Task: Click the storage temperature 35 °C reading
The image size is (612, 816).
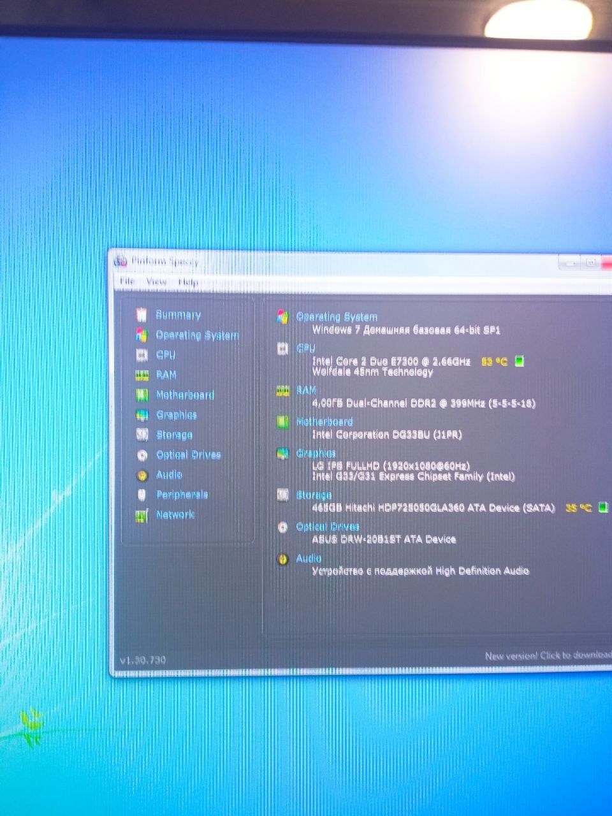Action: tap(578, 508)
